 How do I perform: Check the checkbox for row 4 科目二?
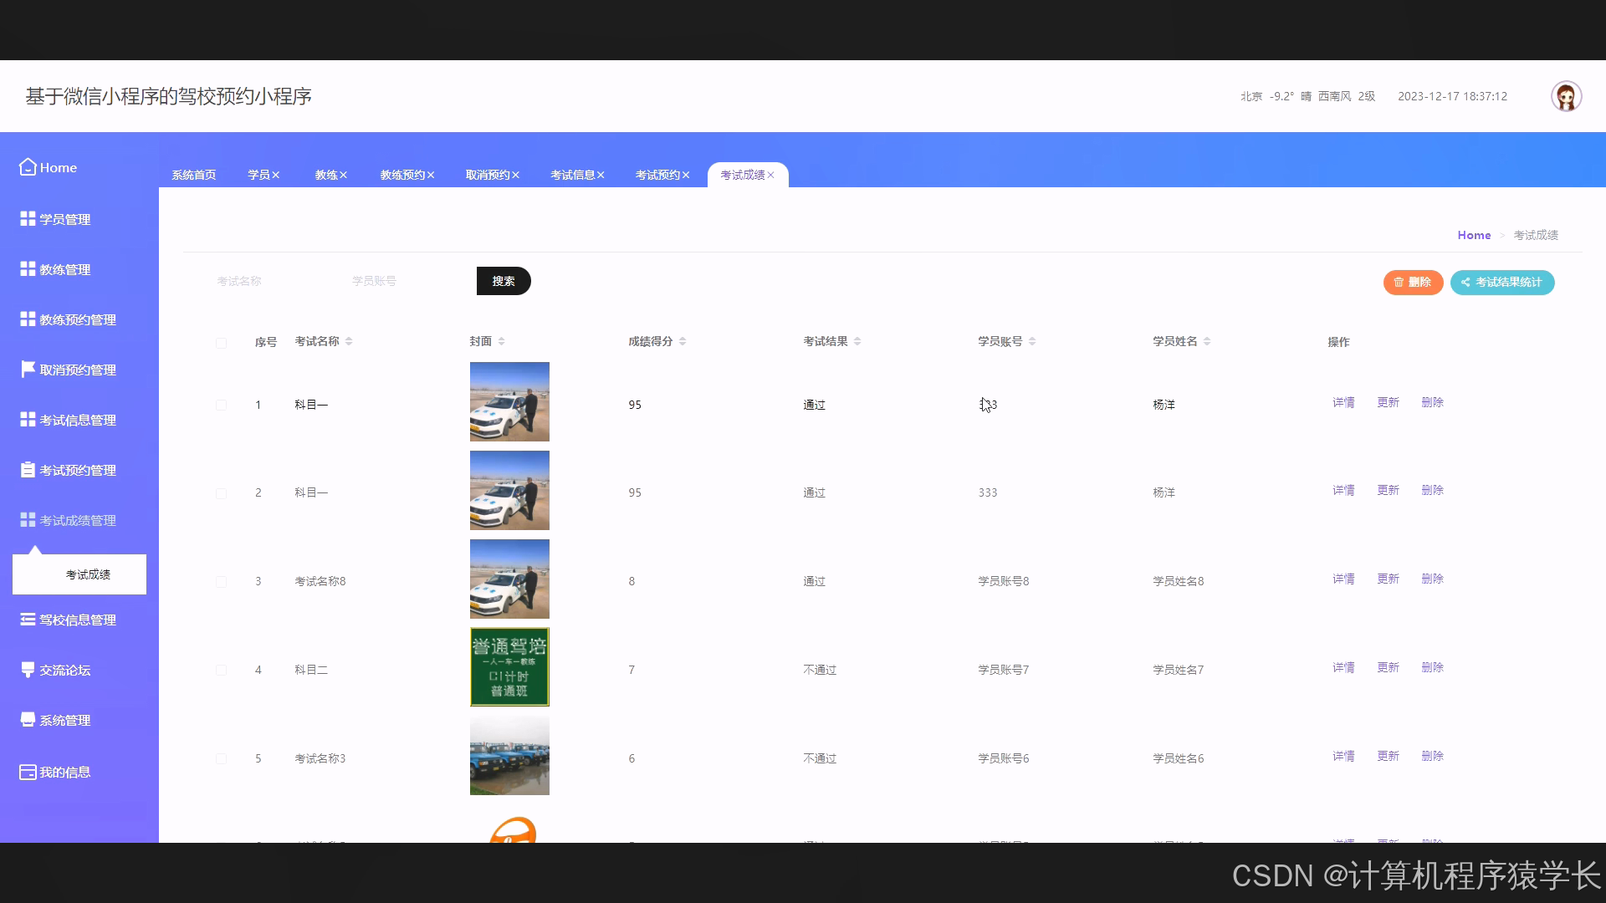pos(221,671)
